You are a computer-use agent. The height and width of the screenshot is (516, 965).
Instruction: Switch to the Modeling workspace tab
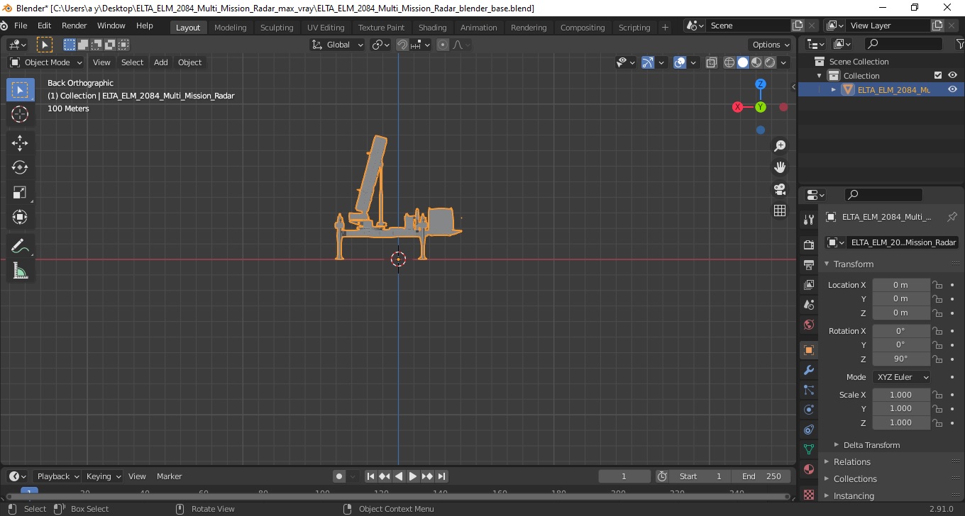[230, 27]
